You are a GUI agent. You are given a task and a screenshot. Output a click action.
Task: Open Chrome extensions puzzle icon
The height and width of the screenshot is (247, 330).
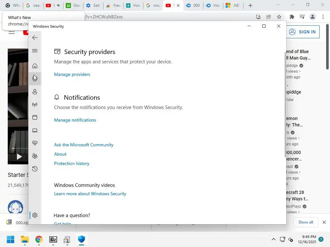292,17
